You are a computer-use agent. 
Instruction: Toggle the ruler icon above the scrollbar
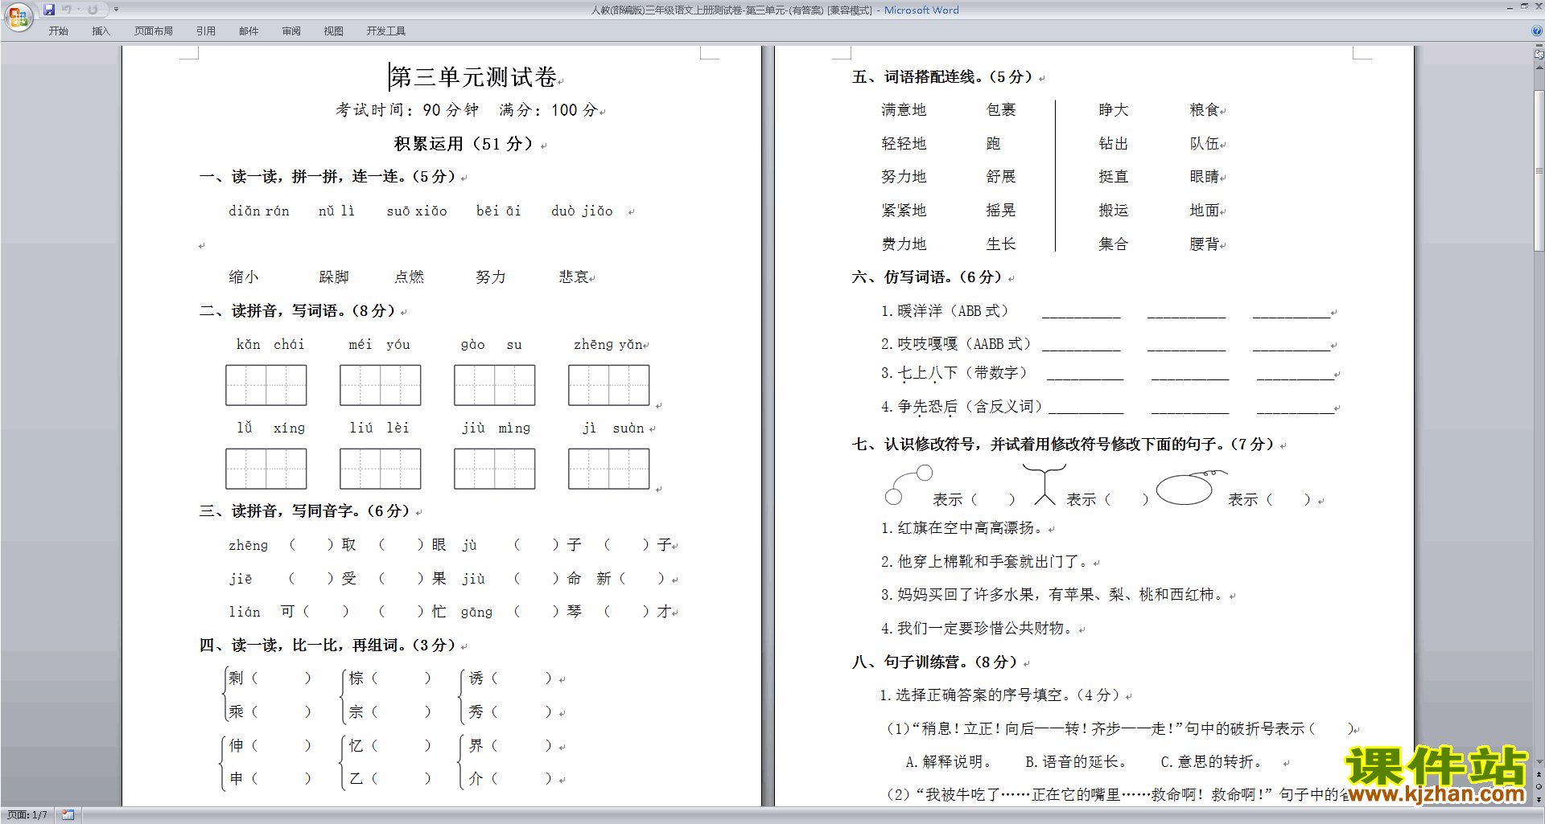tap(1539, 55)
